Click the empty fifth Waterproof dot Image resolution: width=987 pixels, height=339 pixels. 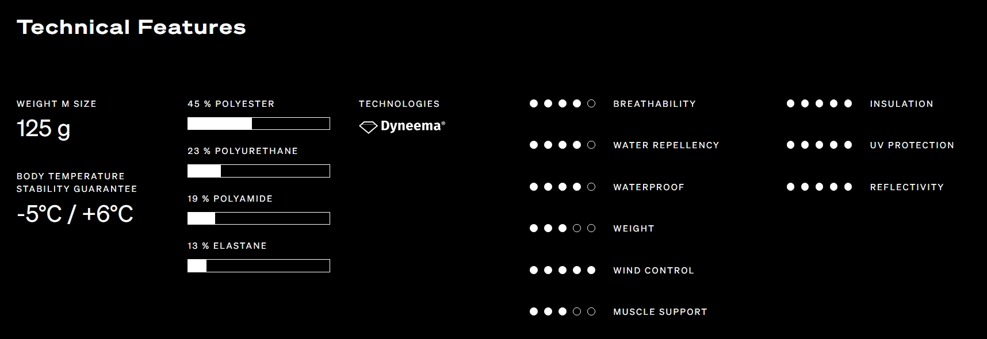point(591,187)
